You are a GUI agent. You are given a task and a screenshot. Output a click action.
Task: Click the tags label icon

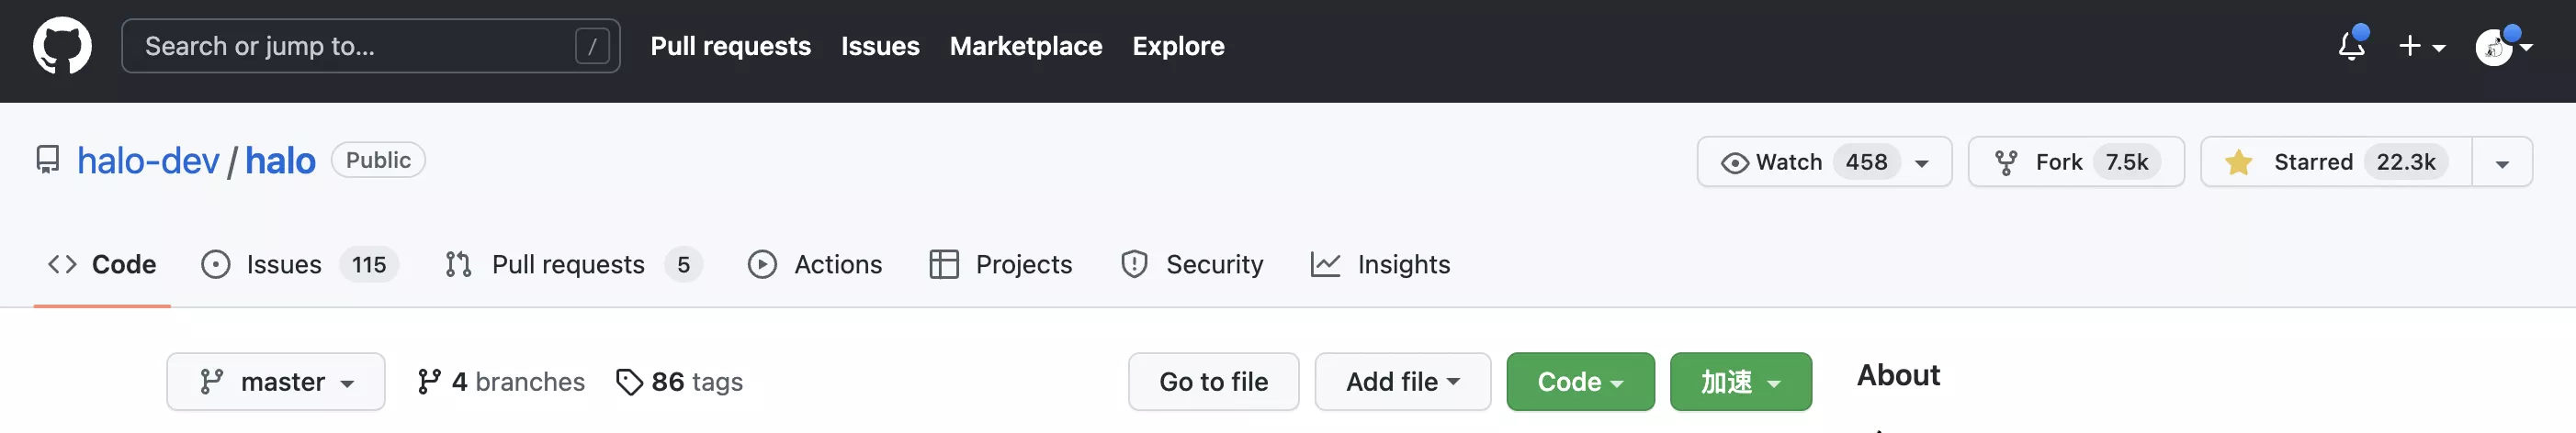pyautogui.click(x=629, y=381)
